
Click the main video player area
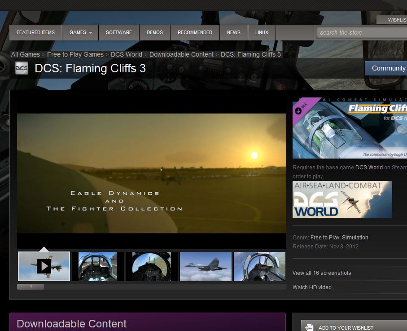click(152, 173)
